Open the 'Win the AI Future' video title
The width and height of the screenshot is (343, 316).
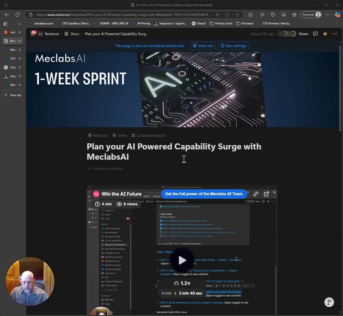[x=121, y=194]
